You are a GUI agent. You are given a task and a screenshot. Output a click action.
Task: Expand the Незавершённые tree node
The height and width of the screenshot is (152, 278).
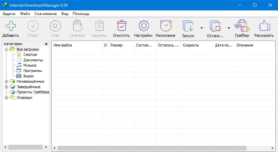[6, 82]
